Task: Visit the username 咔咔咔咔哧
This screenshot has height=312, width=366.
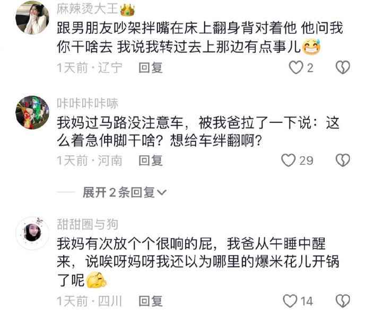Action: click(88, 103)
